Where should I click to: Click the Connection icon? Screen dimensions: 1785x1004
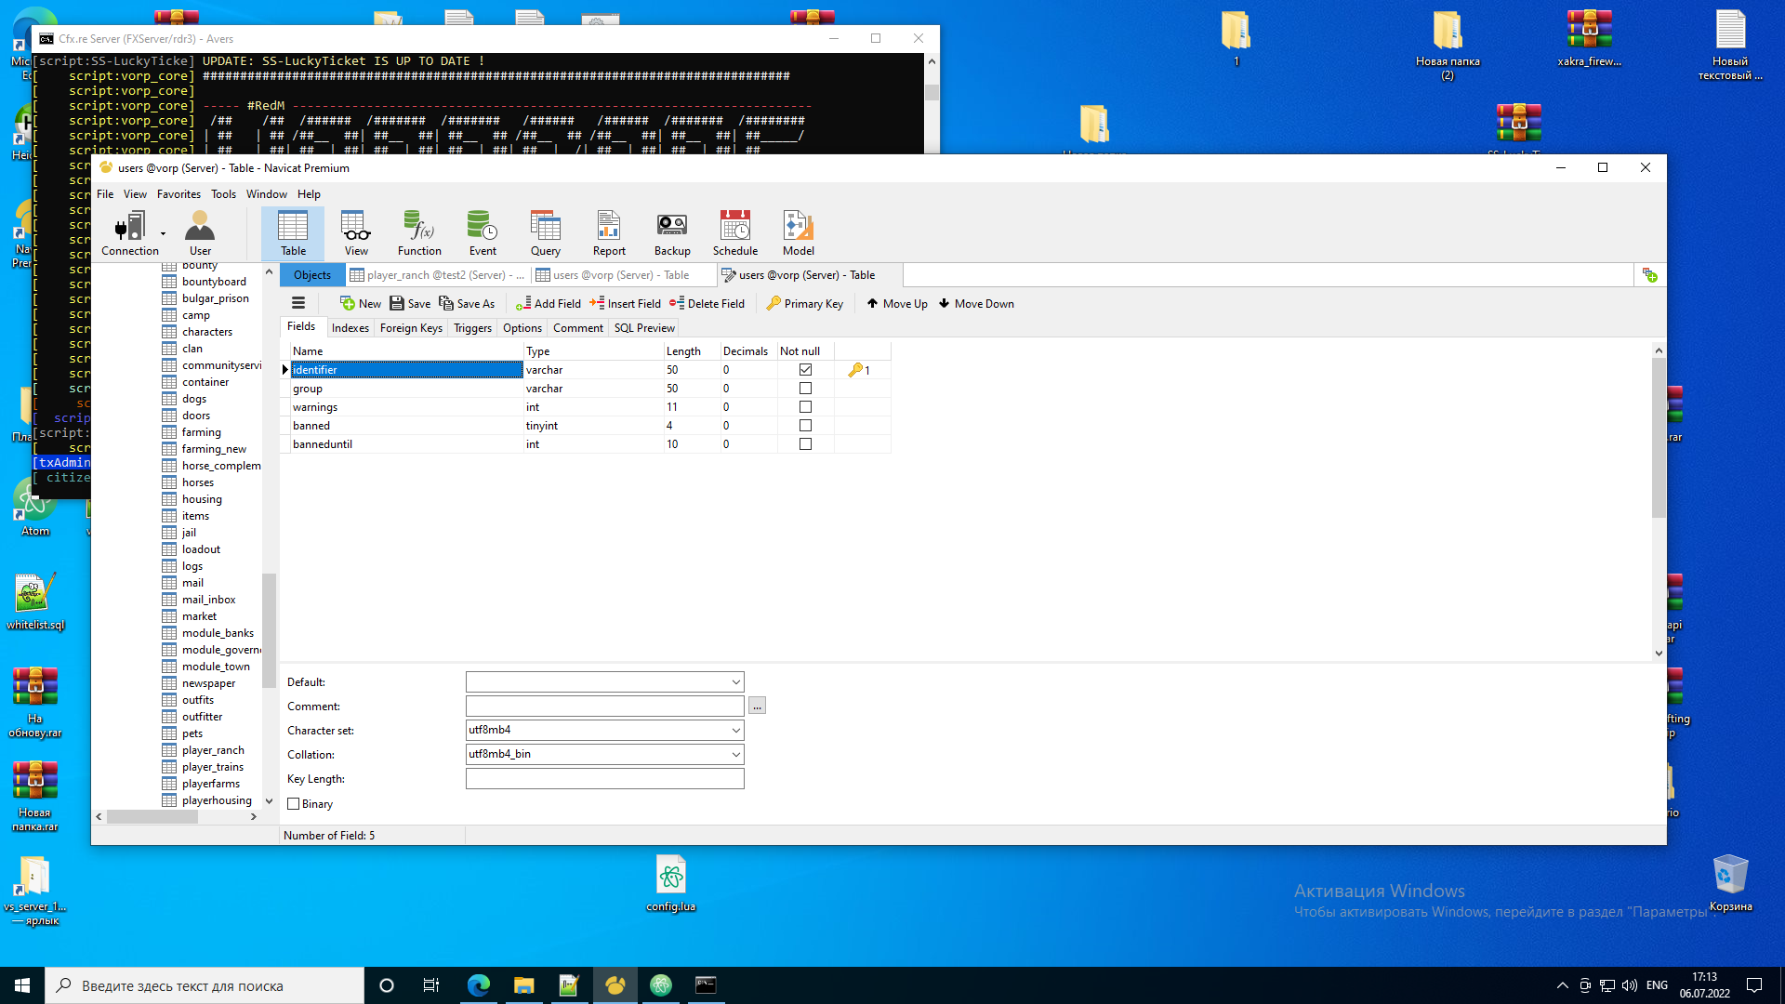point(130,232)
